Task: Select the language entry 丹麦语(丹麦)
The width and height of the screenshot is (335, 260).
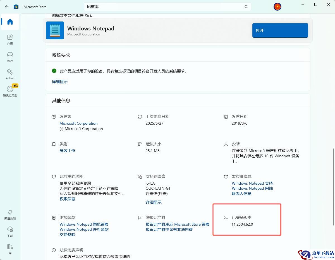Action: pyautogui.click(x=157, y=194)
